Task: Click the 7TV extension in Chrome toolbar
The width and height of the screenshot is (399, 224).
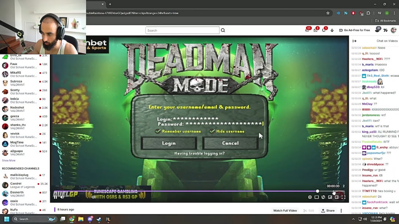Action: tap(346, 13)
